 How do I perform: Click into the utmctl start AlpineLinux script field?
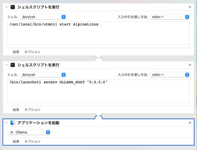click(98, 34)
